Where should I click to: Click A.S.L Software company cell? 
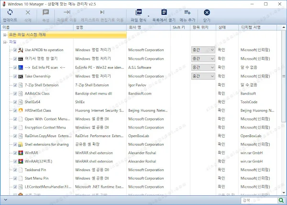(140, 67)
